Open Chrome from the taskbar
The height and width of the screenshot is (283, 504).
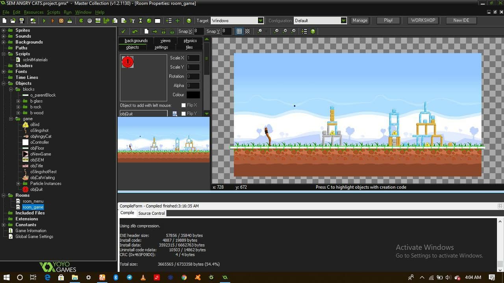tap(184, 277)
